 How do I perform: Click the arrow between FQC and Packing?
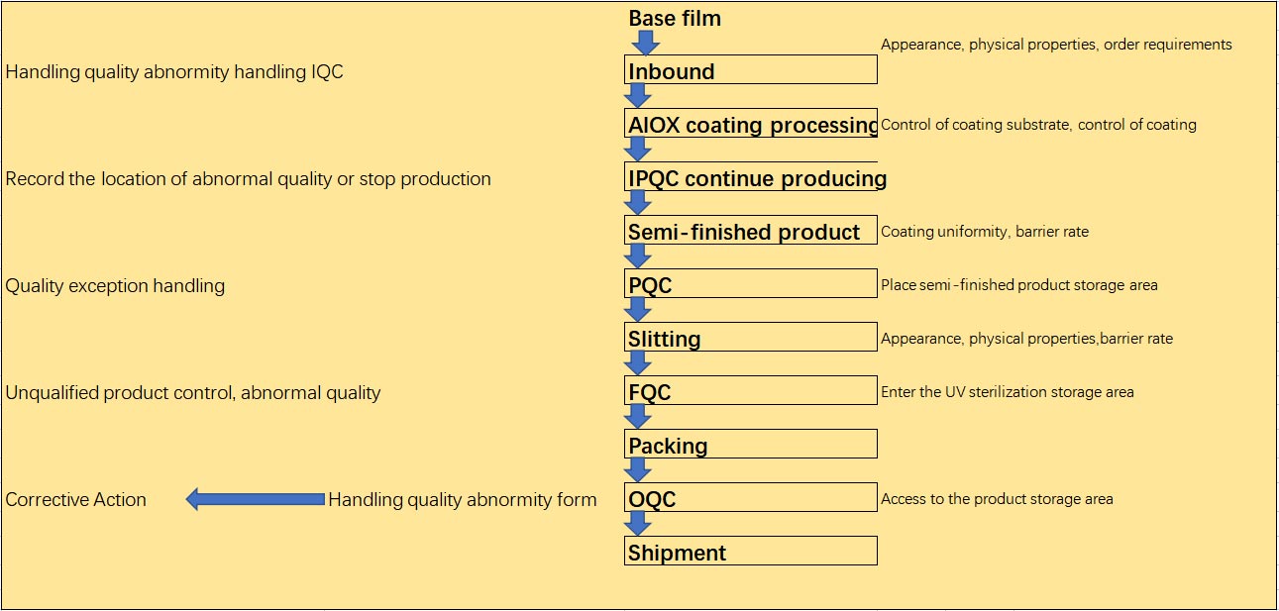[638, 416]
